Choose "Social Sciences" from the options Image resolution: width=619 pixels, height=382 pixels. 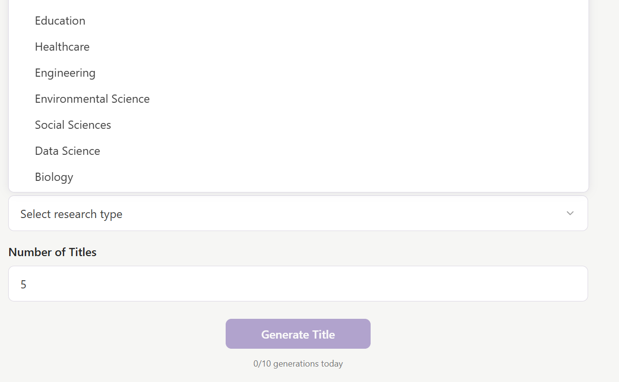tap(72, 124)
